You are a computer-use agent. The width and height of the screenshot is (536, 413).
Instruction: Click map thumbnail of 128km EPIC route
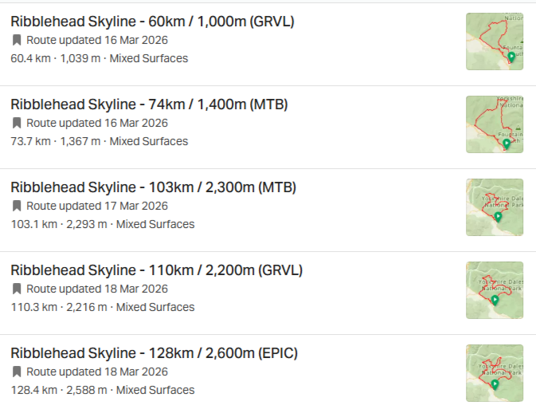click(495, 373)
